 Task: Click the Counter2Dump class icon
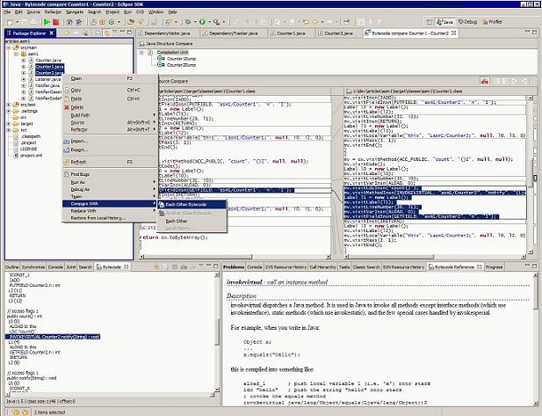point(161,65)
